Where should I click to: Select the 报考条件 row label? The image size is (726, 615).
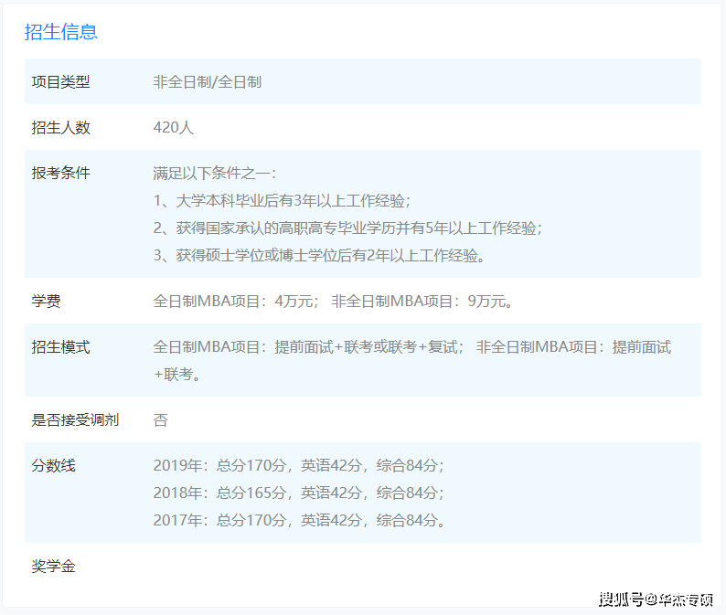pyautogui.click(x=60, y=173)
